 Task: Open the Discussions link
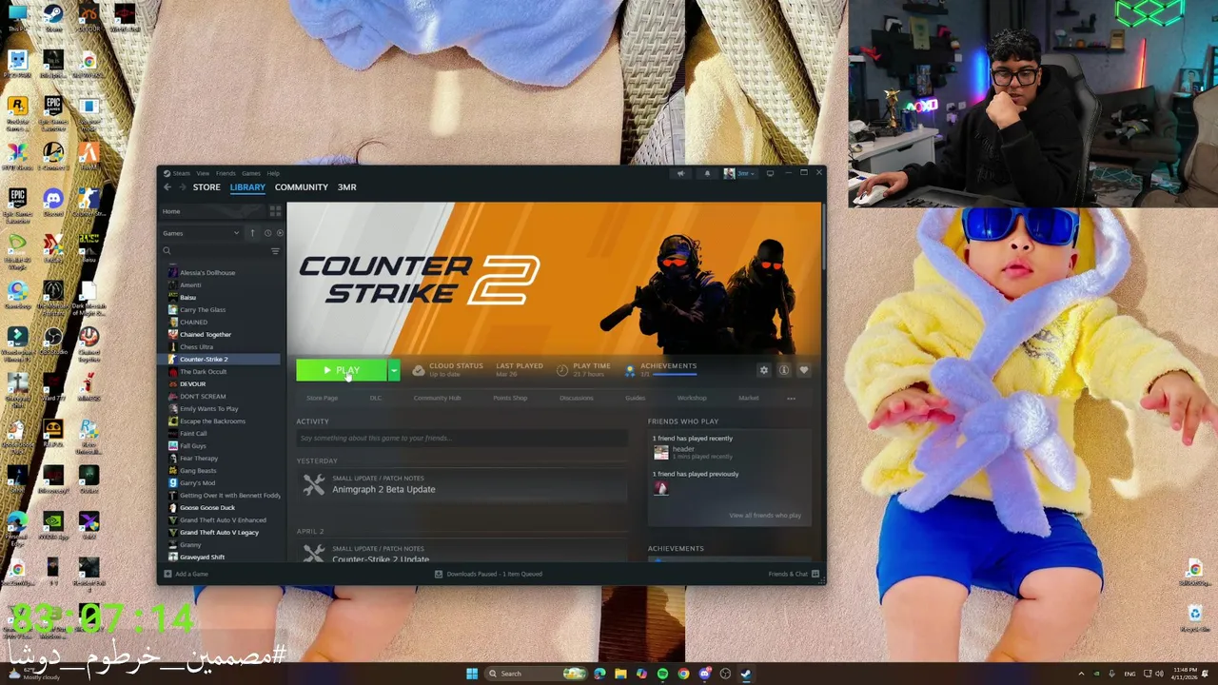(x=577, y=398)
